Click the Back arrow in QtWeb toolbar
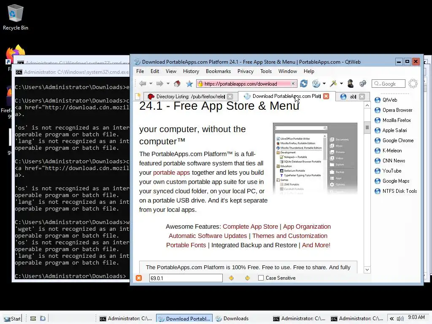 [143, 84]
